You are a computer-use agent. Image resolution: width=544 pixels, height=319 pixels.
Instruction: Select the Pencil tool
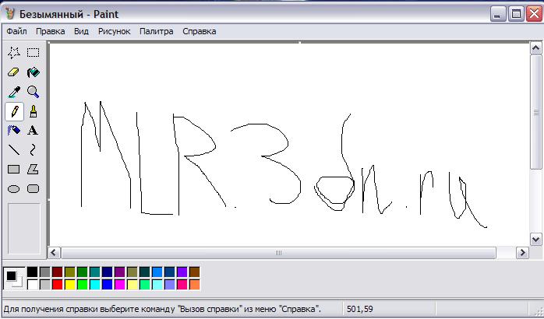(14, 111)
